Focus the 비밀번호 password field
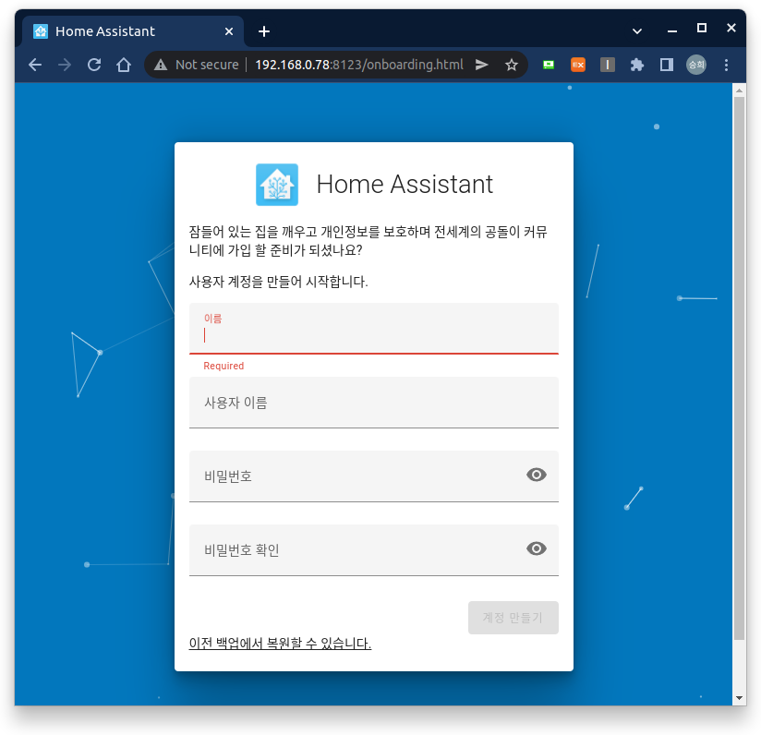This screenshot has height=735, width=761. click(374, 476)
